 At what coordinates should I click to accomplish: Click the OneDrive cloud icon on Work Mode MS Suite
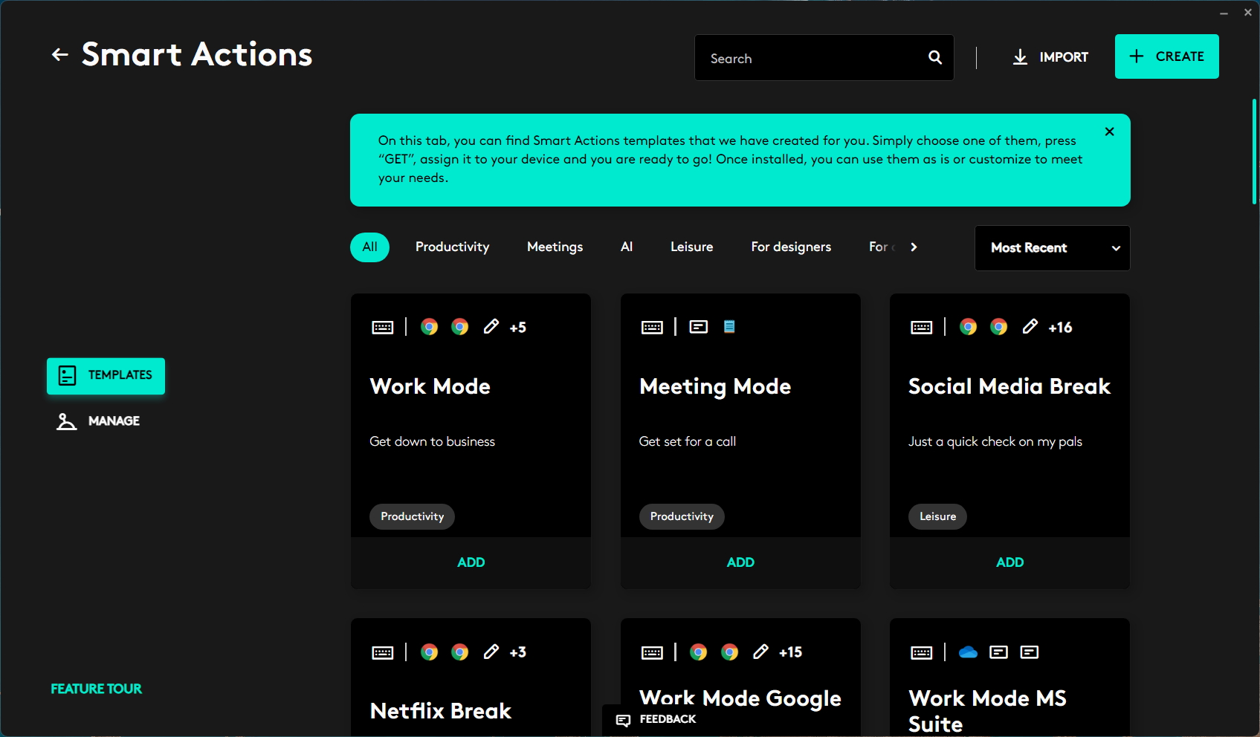pos(967,652)
